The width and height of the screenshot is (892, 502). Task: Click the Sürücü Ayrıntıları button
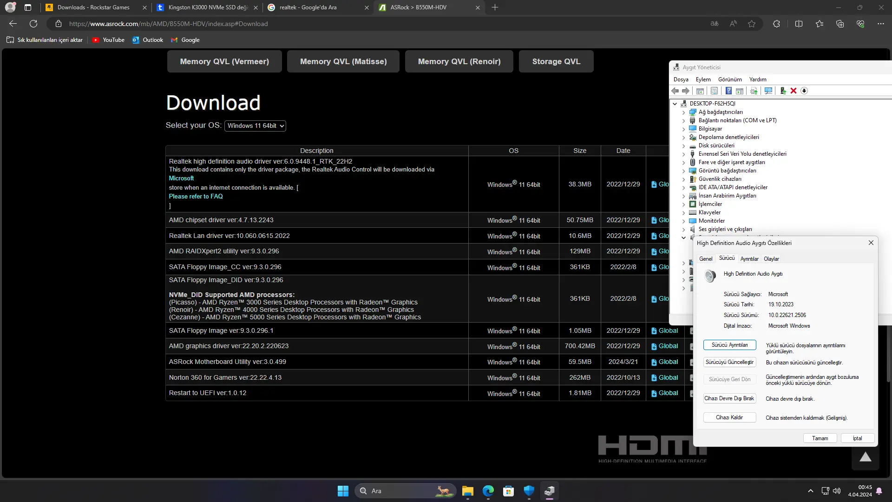click(729, 345)
